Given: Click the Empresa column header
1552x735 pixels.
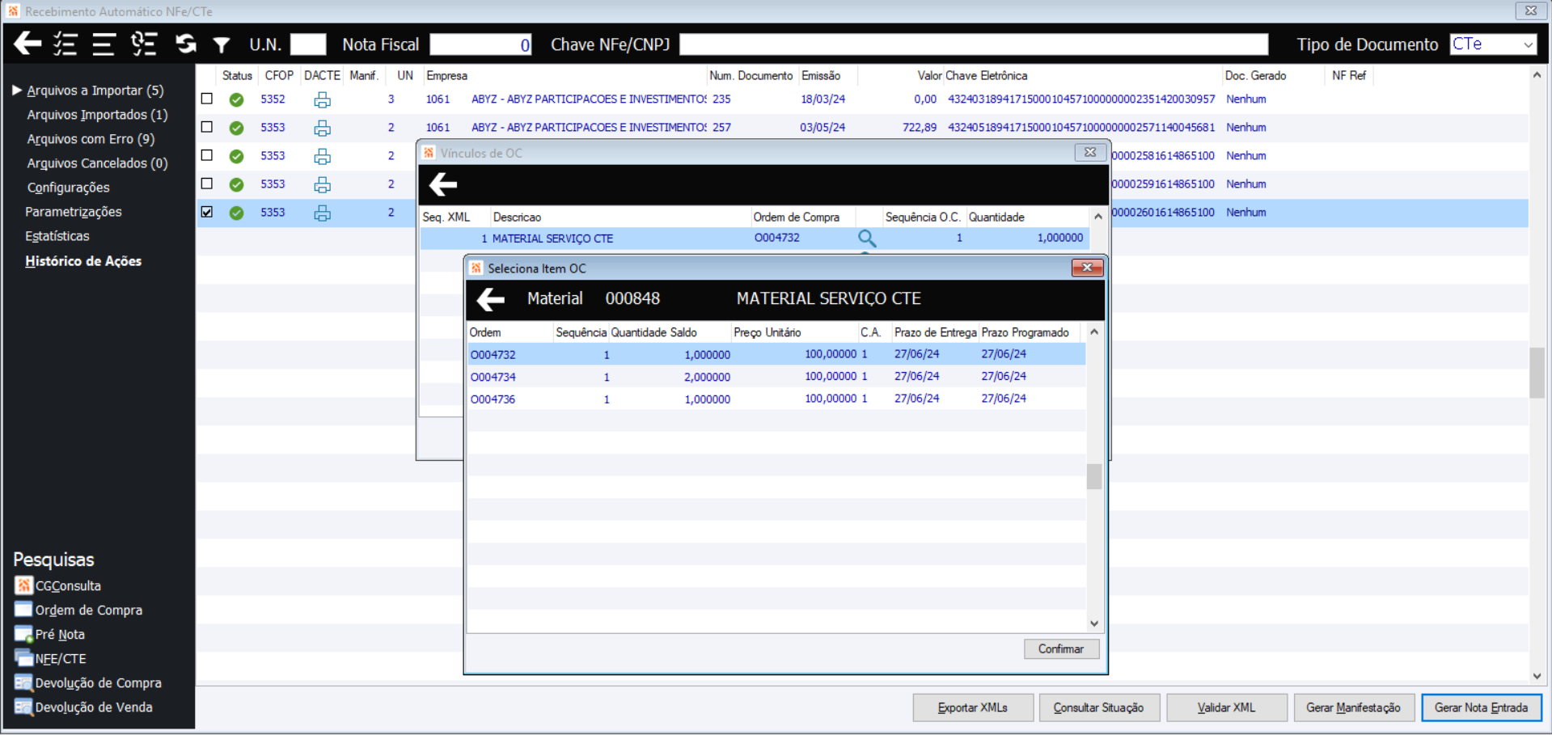Looking at the screenshot, I should 447,75.
